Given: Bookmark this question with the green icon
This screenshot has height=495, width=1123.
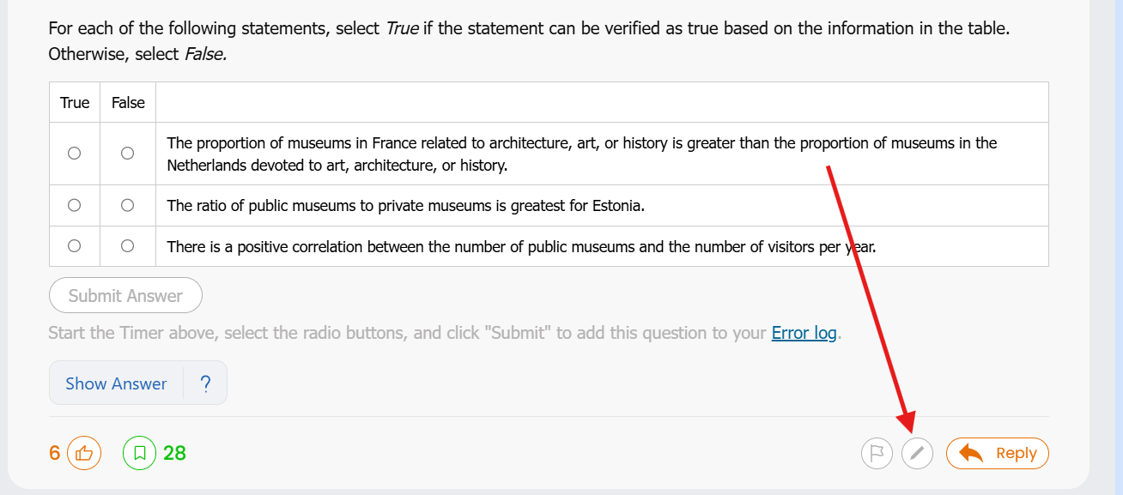Looking at the screenshot, I should 139,453.
